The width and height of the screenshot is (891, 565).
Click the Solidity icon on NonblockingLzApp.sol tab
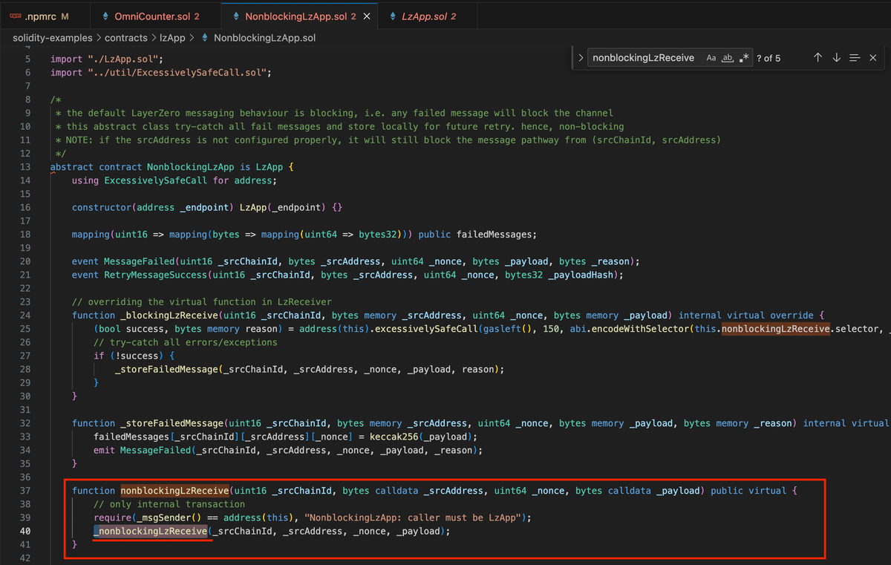(x=236, y=16)
